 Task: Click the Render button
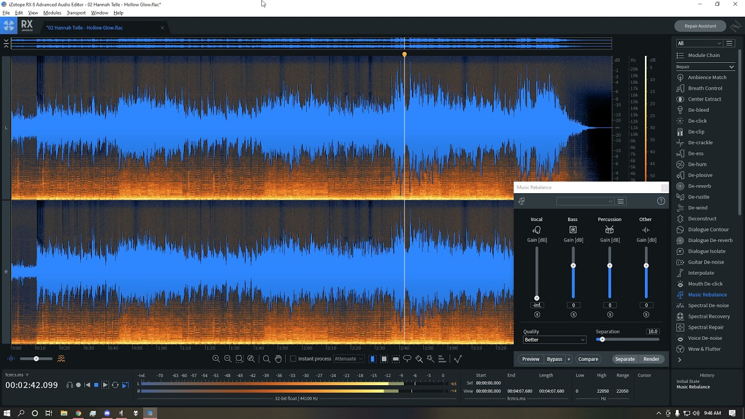tap(651, 359)
